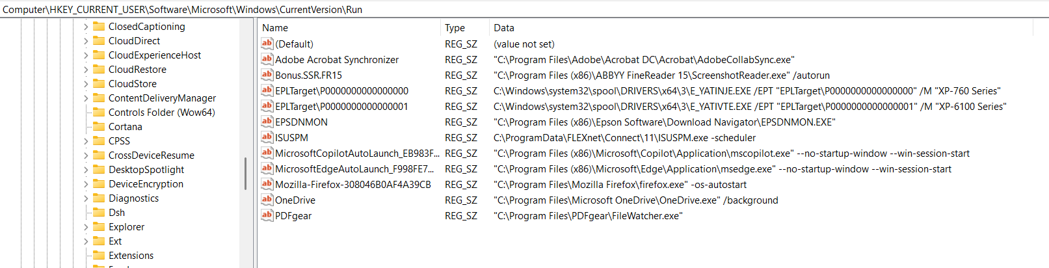1049x268 pixels.
Task: Click the firefox.exe -os-autostart data cell
Action: click(x=620, y=184)
